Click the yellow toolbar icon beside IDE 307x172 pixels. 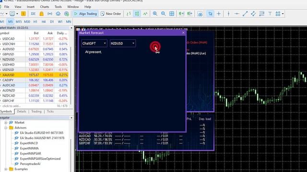point(24,14)
